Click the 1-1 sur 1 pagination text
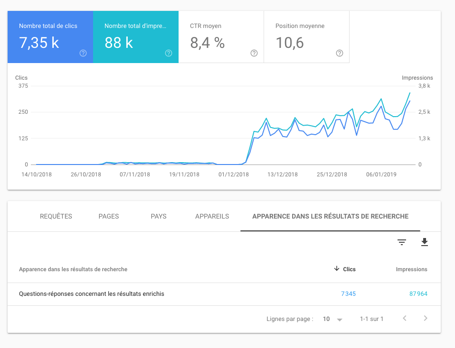The image size is (455, 348). [x=372, y=319]
